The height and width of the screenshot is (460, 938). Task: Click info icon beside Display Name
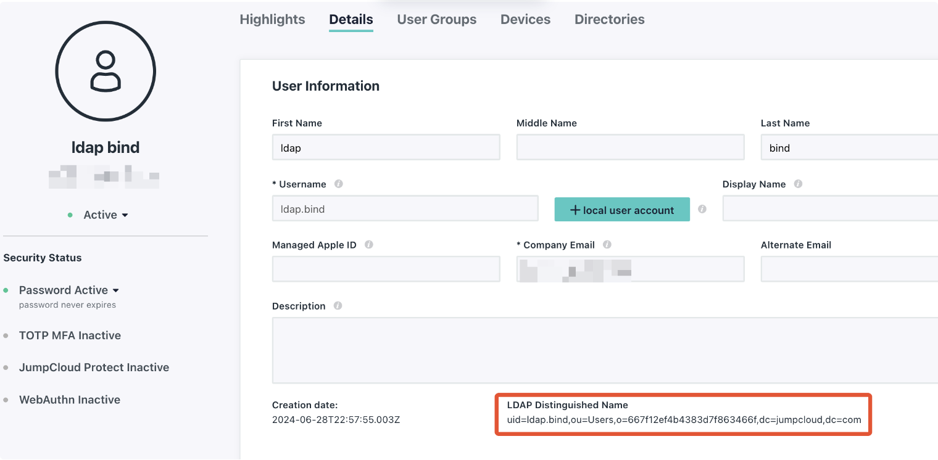pyautogui.click(x=798, y=184)
